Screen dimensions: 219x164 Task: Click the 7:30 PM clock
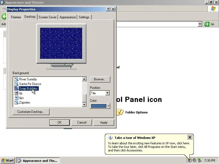pos(210,160)
